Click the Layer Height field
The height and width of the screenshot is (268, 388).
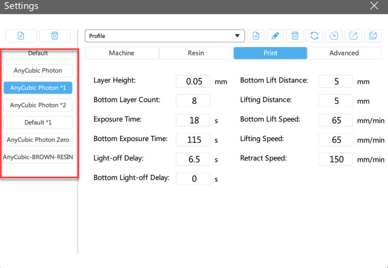pos(193,81)
